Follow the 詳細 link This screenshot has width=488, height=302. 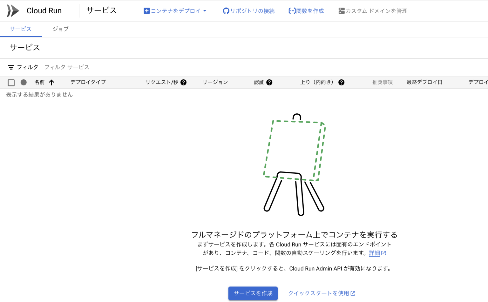(x=374, y=253)
